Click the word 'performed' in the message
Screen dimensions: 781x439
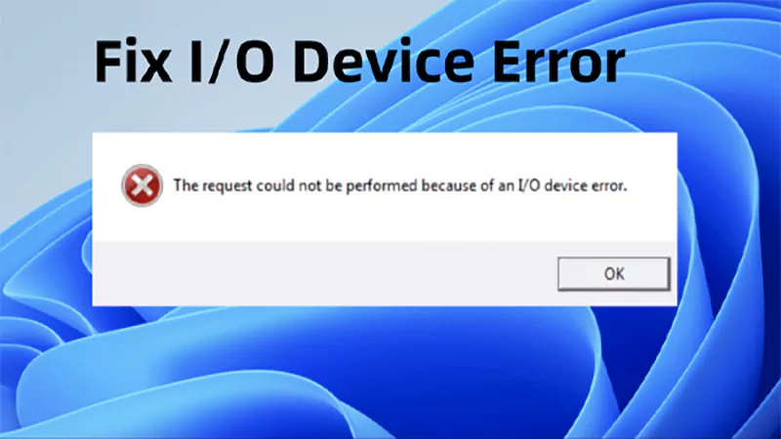tap(381, 186)
